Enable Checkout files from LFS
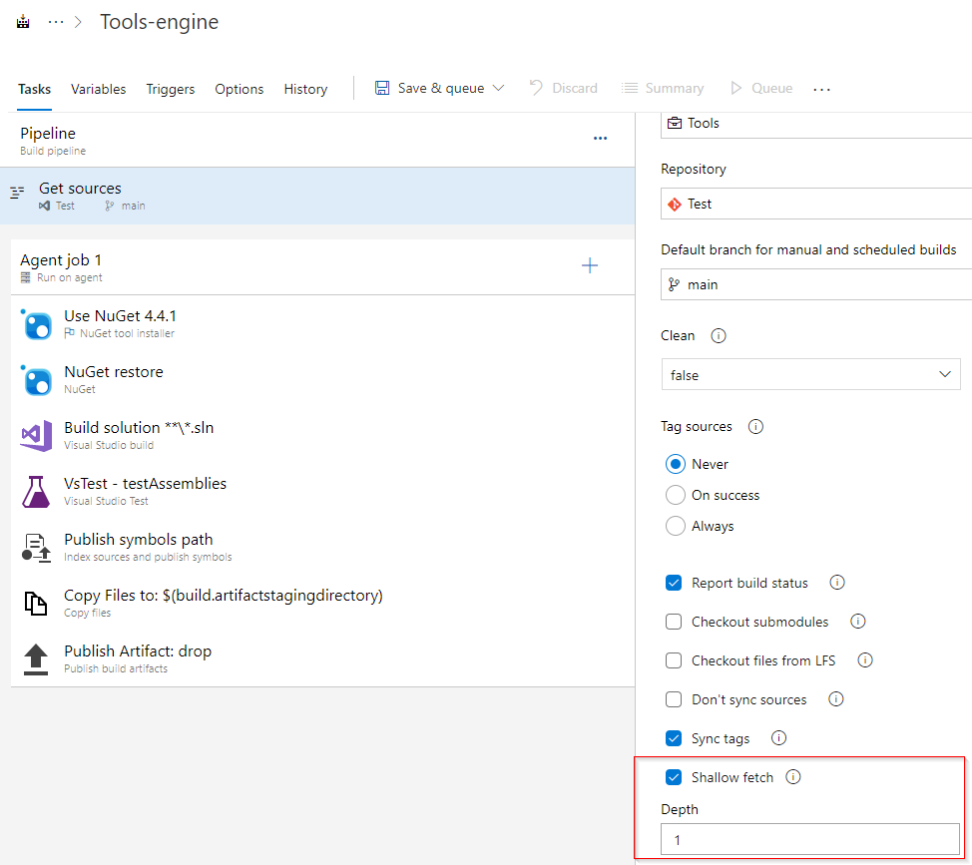This screenshot has height=865, width=972. [674, 660]
